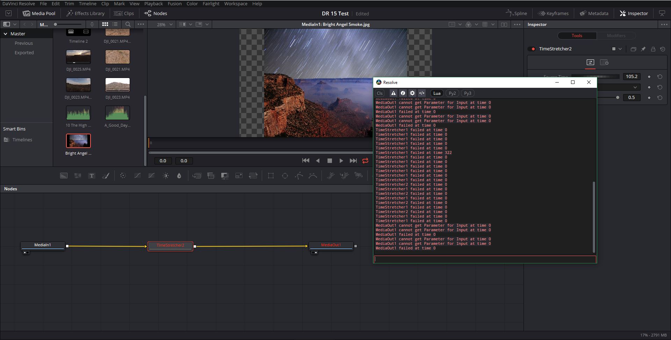The width and height of the screenshot is (671, 340).
Task: Add Brightness Contrast sun icon node
Action: (166, 176)
